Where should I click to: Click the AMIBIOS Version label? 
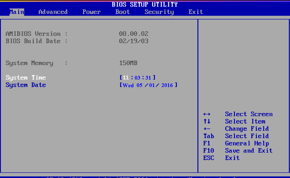click(x=33, y=33)
